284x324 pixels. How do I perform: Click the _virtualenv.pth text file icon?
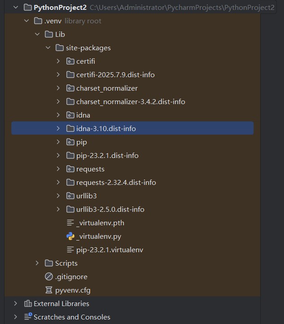[70, 223]
